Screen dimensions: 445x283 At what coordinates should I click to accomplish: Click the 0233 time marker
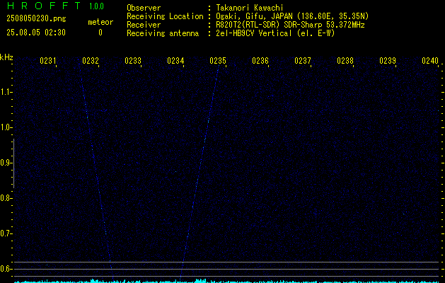[133, 60]
